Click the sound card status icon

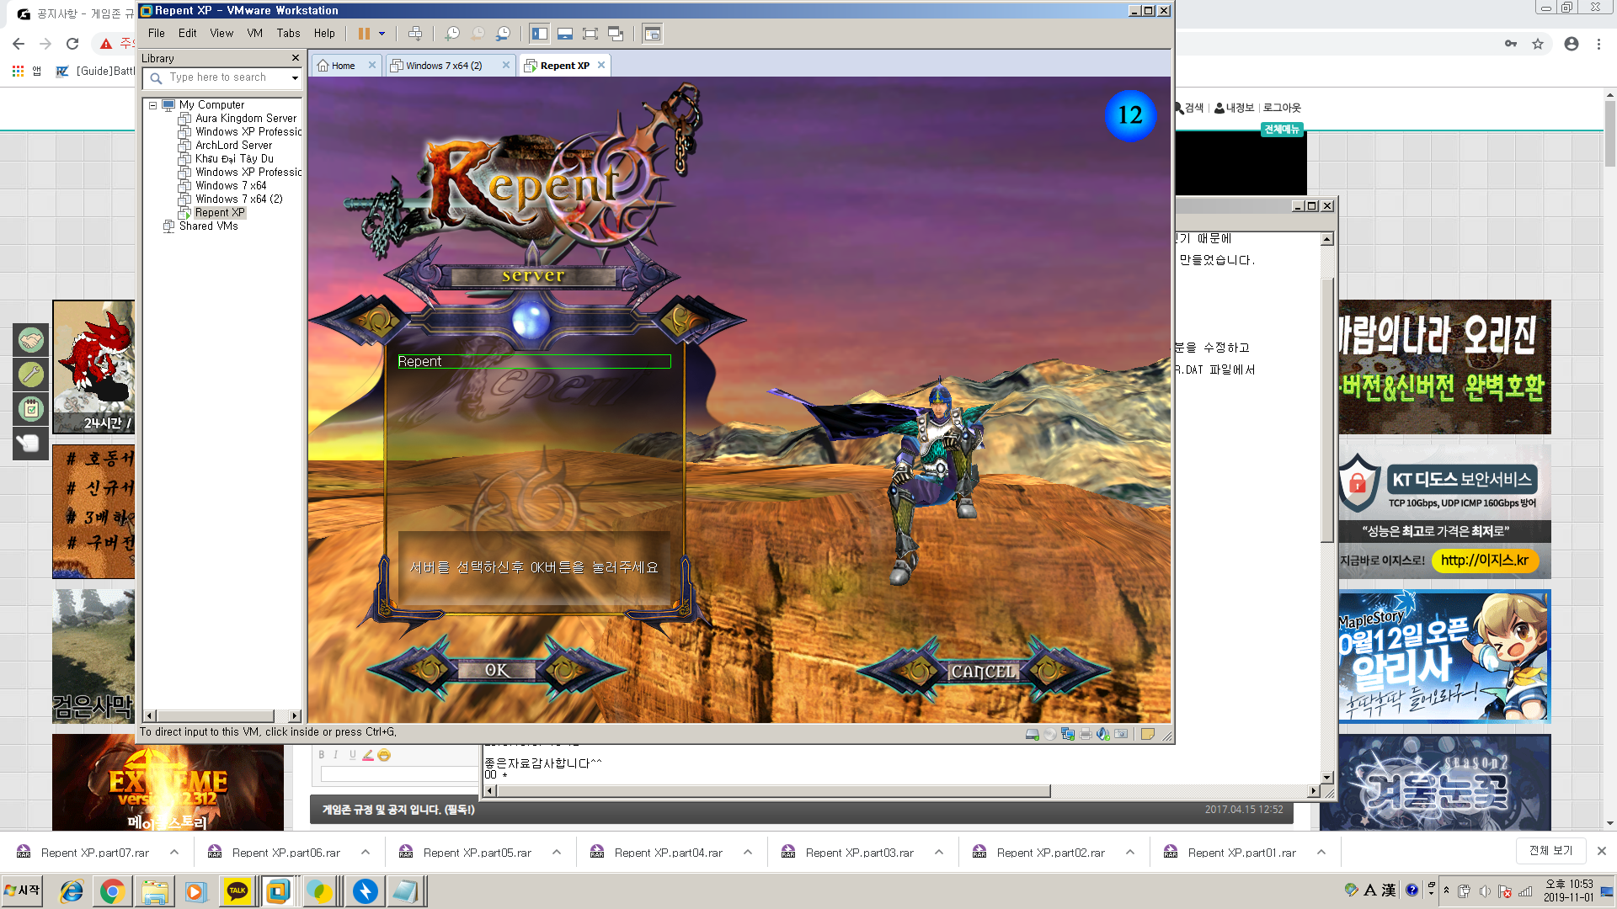click(x=1103, y=734)
